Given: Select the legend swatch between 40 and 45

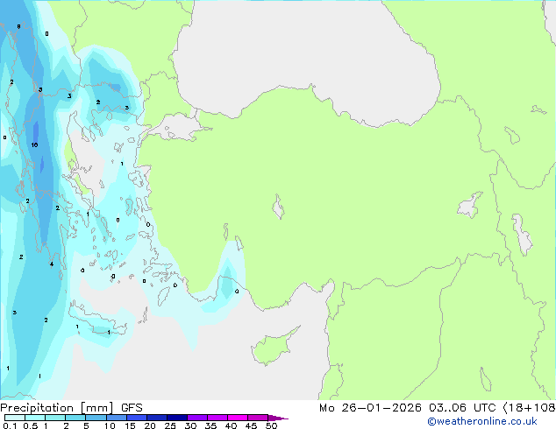Looking at the screenshot, I should [238, 418].
